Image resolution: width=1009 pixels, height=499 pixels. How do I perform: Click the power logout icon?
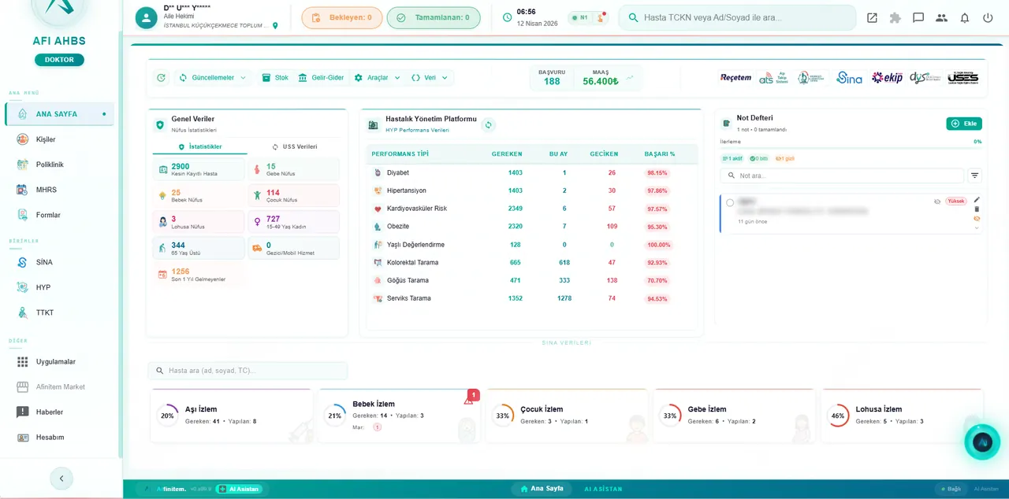(x=988, y=17)
